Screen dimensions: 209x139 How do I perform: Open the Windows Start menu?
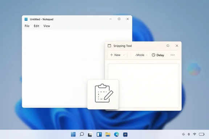point(73,134)
